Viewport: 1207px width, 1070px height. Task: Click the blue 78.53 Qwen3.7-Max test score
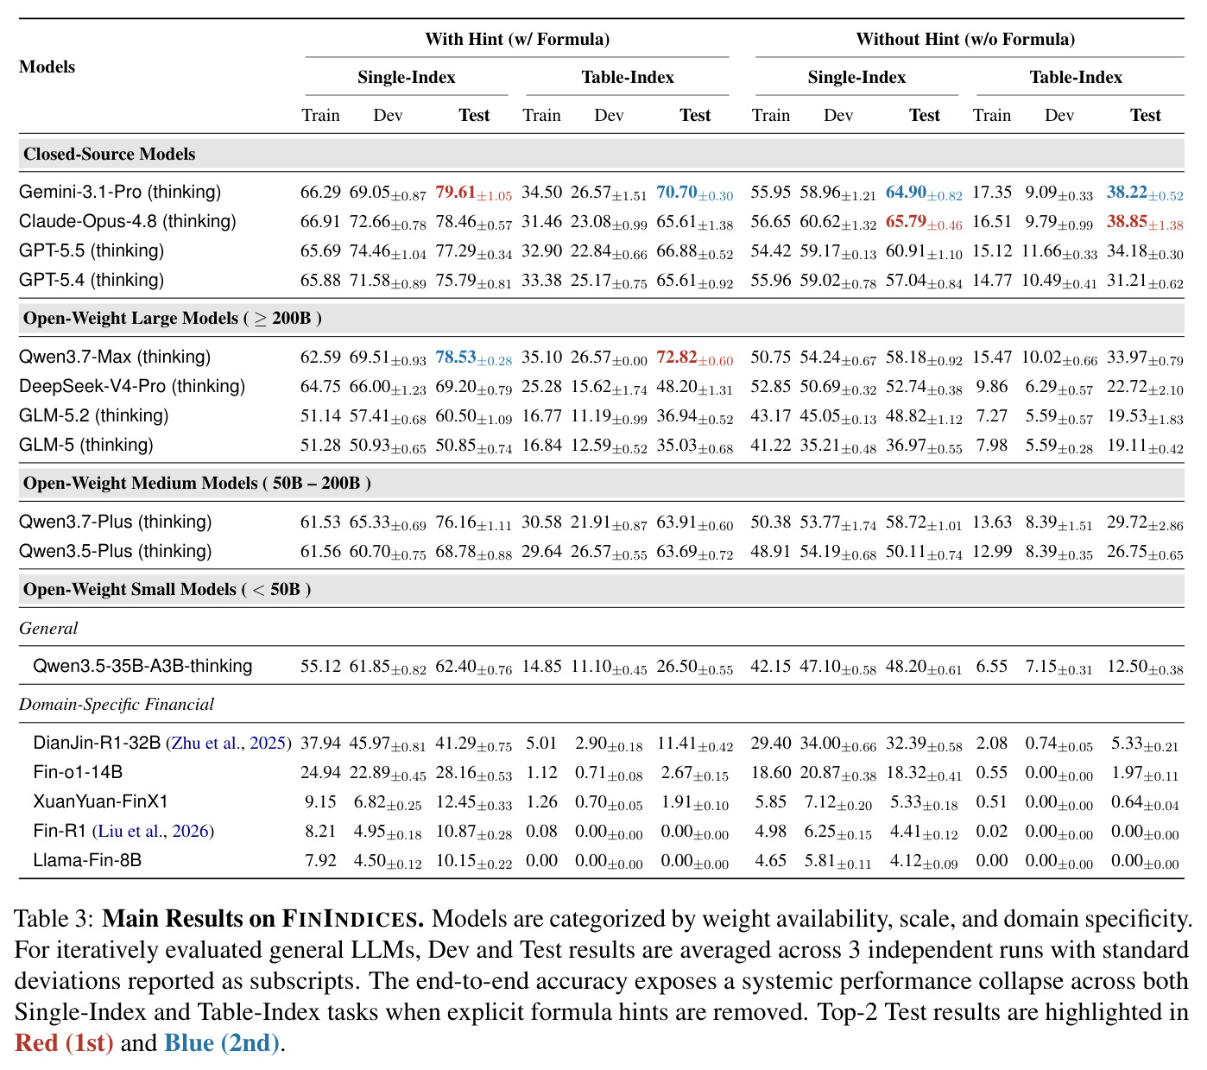click(474, 358)
